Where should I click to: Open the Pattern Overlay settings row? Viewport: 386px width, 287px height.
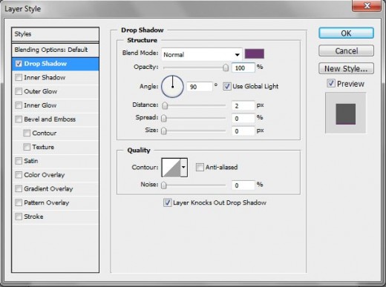55,202
